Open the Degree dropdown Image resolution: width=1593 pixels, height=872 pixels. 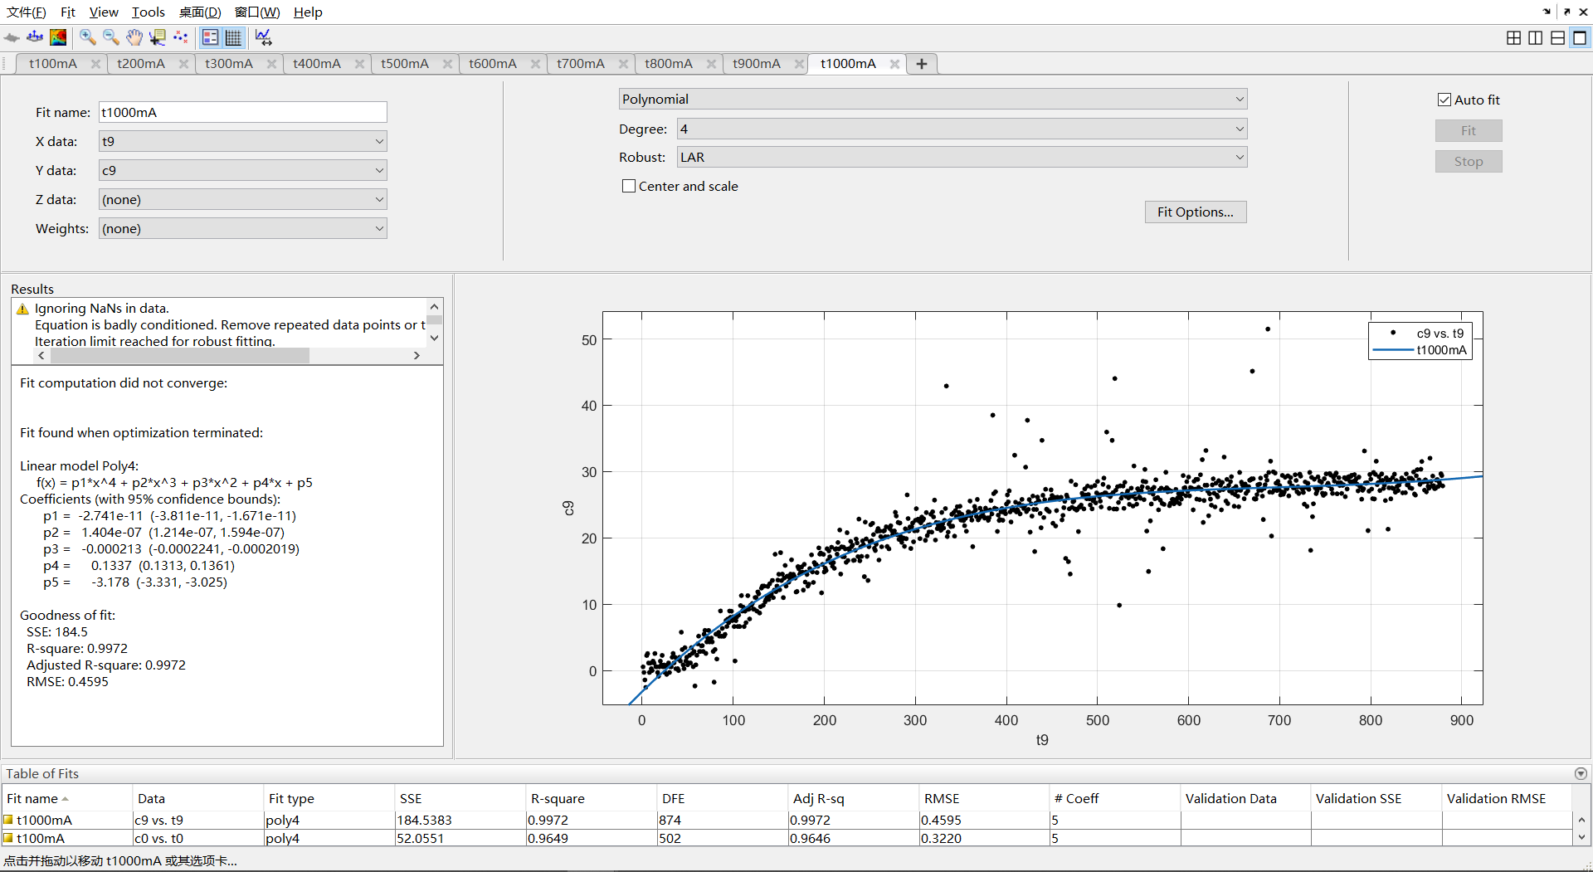tap(962, 129)
